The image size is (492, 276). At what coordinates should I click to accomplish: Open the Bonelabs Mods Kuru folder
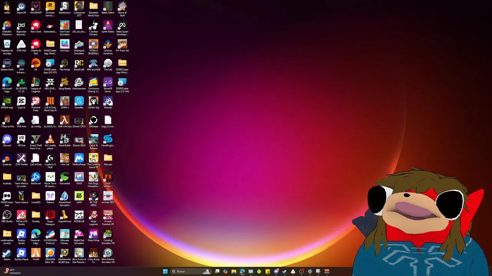tap(93, 9)
